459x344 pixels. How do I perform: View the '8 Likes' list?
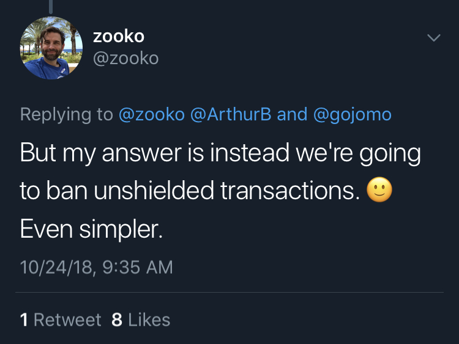coord(141,320)
